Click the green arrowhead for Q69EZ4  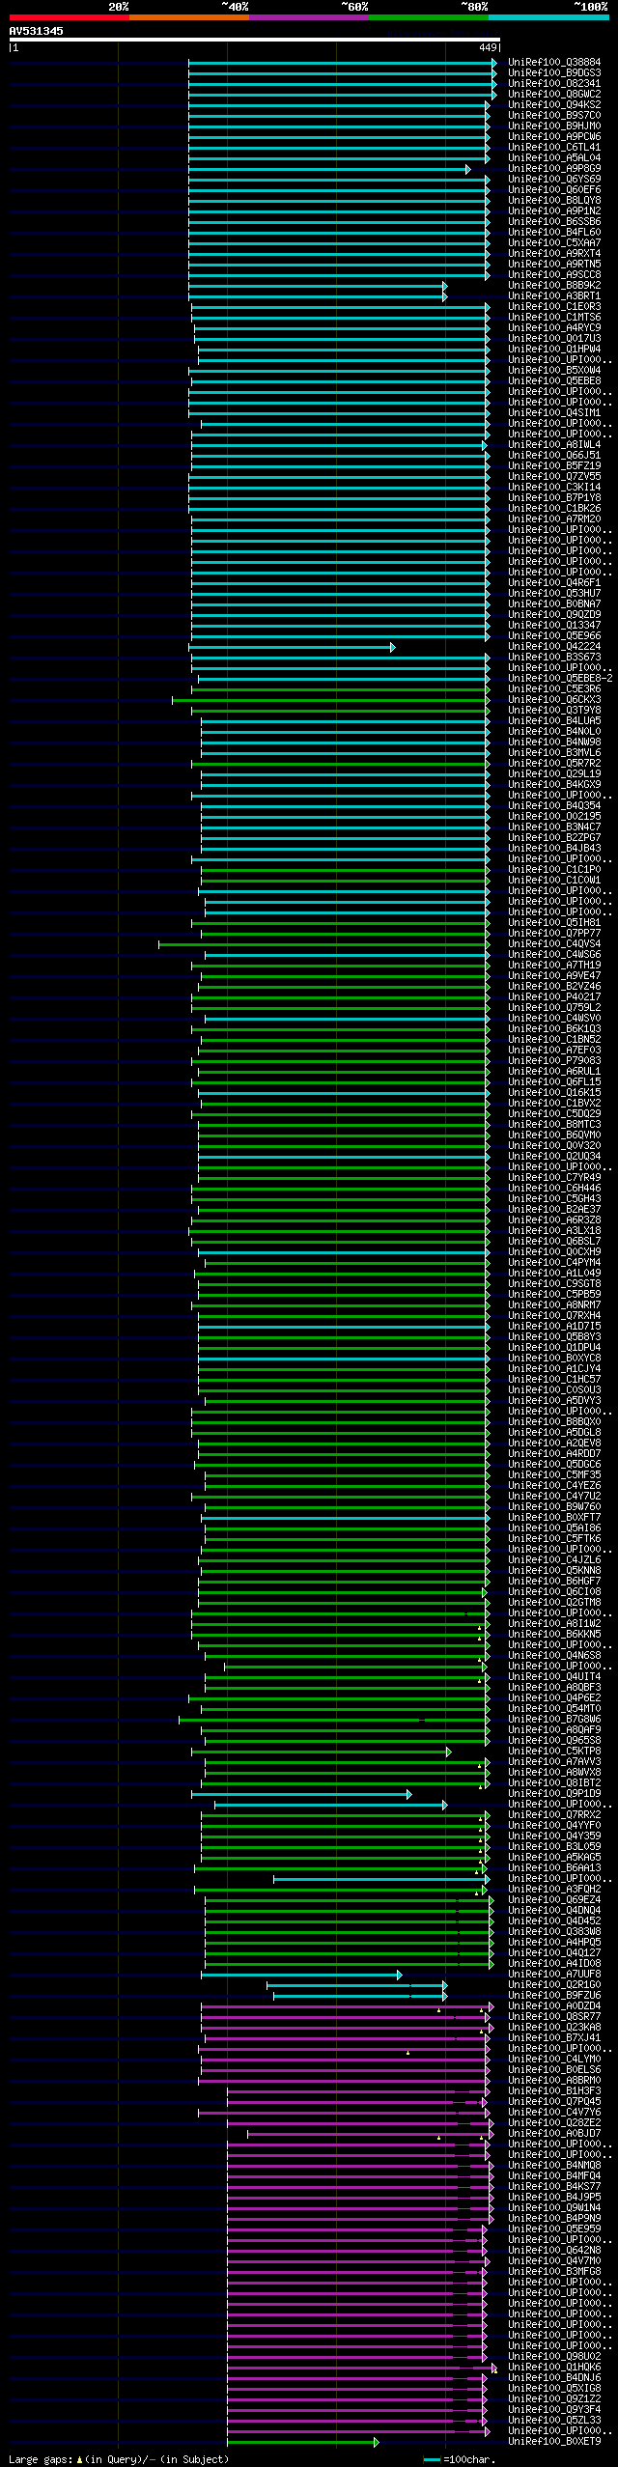[492, 1900]
